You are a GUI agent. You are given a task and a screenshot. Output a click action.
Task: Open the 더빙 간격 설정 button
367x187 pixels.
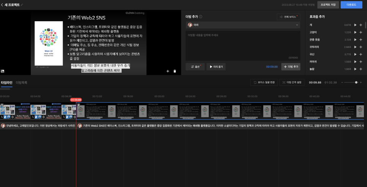[292, 82]
